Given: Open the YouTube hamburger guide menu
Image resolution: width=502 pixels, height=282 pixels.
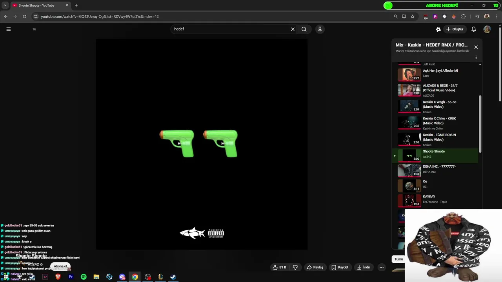Looking at the screenshot, I should click(x=8, y=29).
